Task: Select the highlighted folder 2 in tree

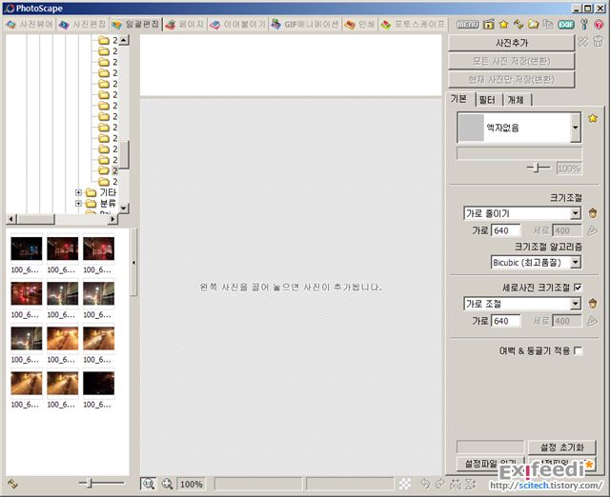Action: pos(114,170)
